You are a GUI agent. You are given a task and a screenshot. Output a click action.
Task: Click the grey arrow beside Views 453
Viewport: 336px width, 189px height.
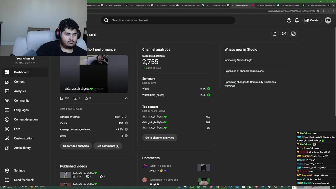coord(126,123)
